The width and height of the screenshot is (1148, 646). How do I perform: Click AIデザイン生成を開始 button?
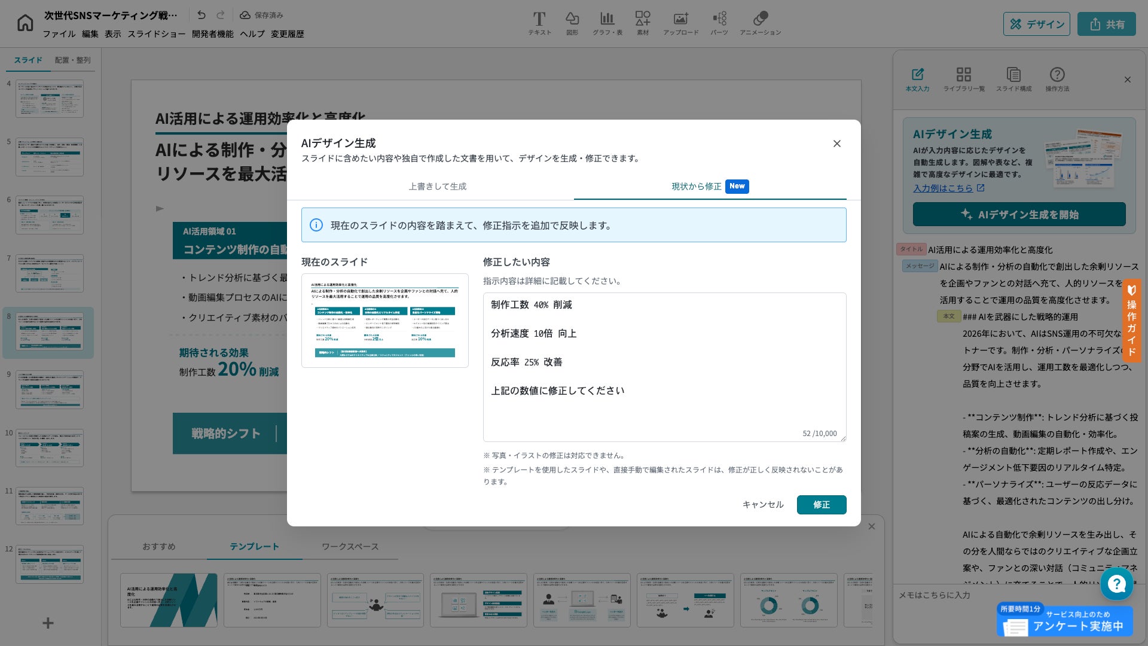coord(1019,215)
